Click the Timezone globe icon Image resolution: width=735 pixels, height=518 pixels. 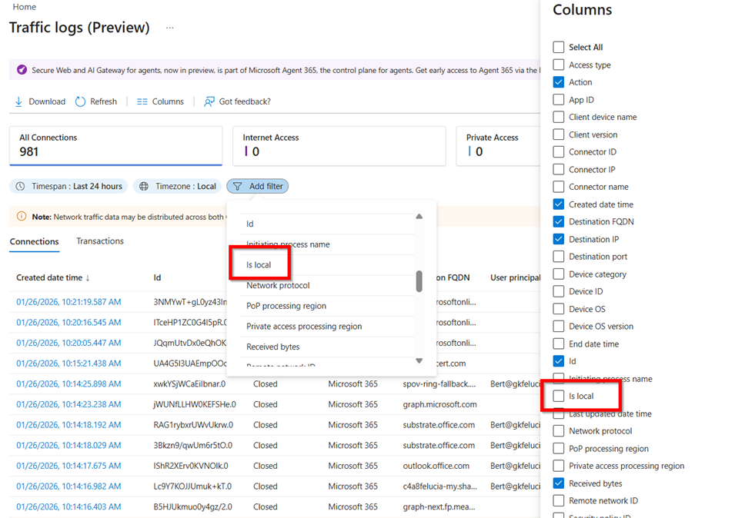142,186
